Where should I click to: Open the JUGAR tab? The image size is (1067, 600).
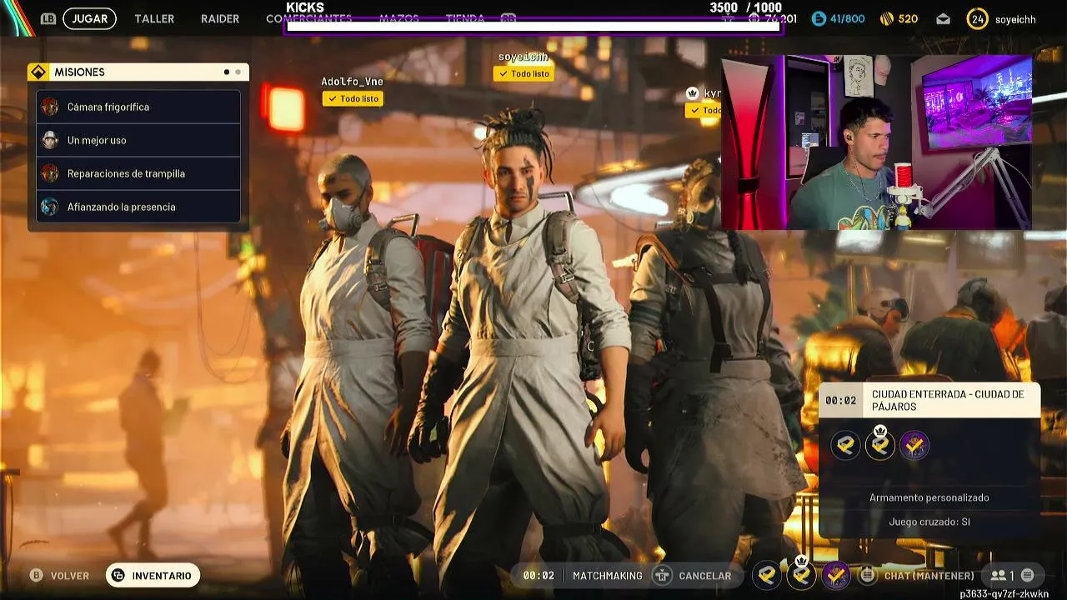[89, 18]
